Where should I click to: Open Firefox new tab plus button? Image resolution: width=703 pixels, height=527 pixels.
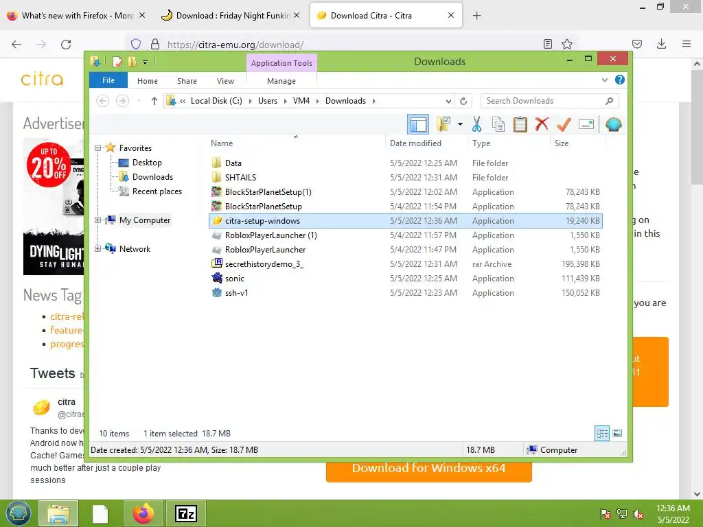476,16
